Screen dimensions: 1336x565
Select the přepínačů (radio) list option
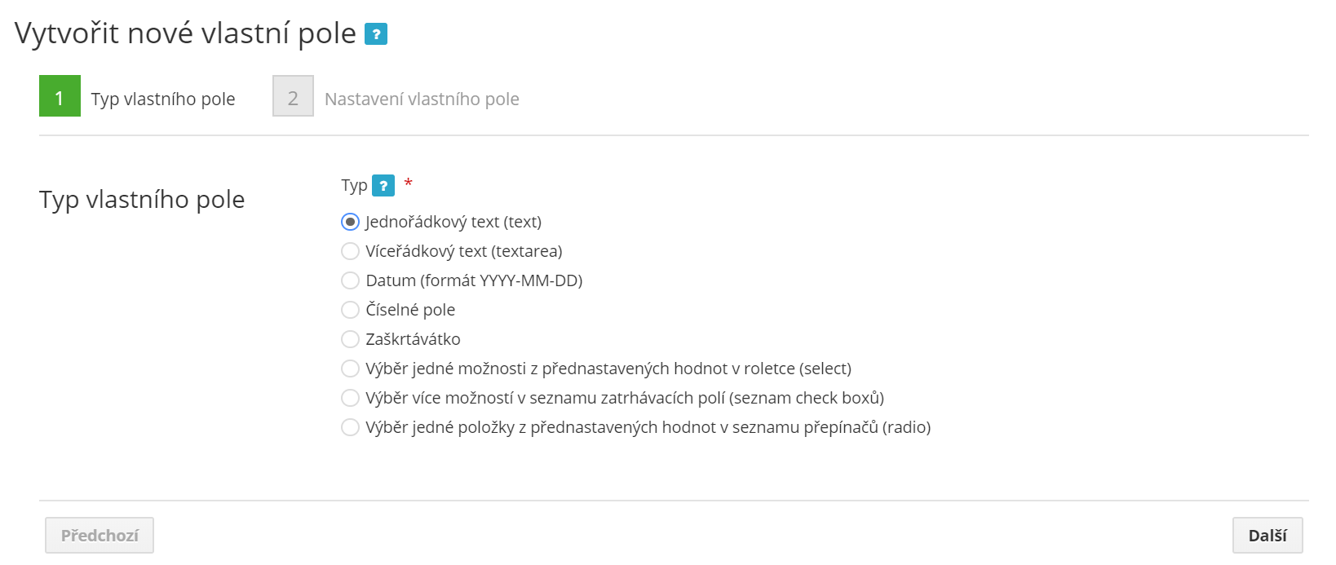[350, 427]
